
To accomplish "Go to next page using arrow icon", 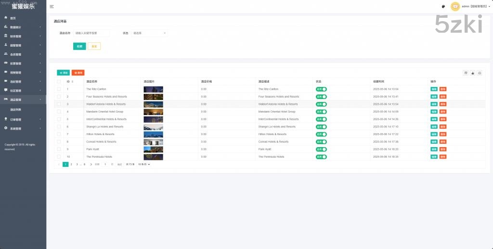I will coord(91,164).
